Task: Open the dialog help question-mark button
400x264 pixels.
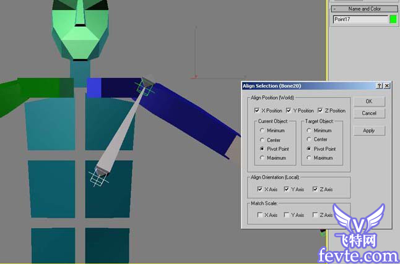Action: pos(380,86)
